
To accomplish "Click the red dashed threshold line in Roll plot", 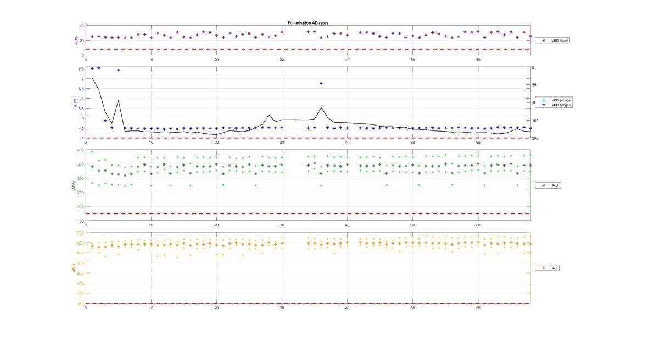I will tap(308, 304).
